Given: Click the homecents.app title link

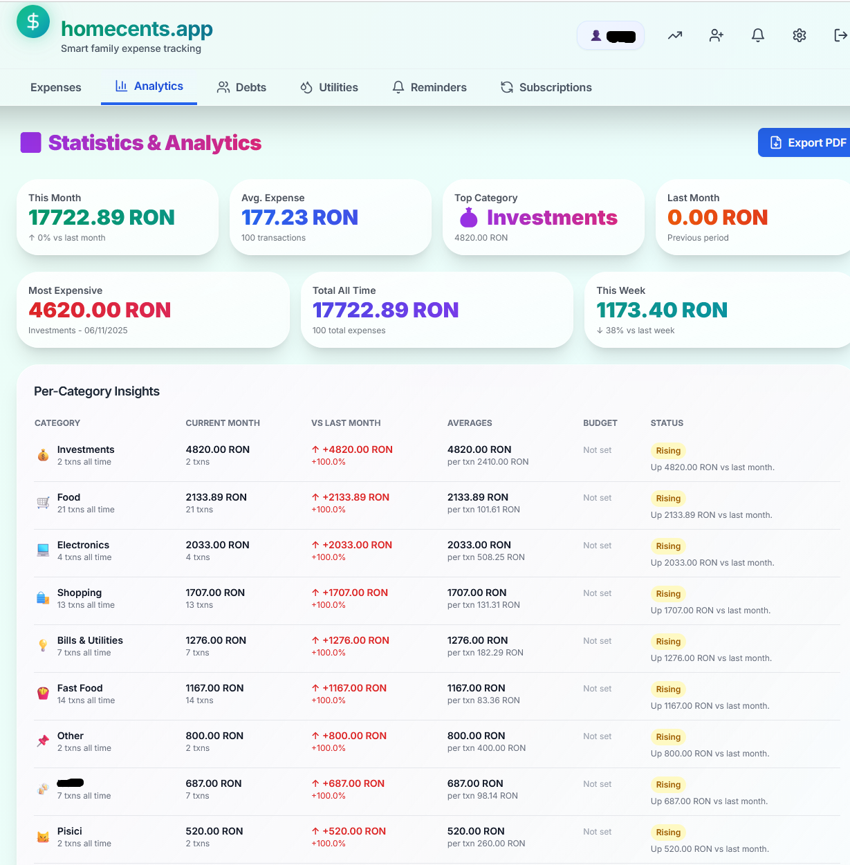Looking at the screenshot, I should pos(136,29).
